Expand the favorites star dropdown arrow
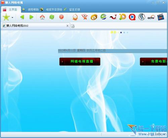This screenshot has height=138, width=168. tap(12, 17)
